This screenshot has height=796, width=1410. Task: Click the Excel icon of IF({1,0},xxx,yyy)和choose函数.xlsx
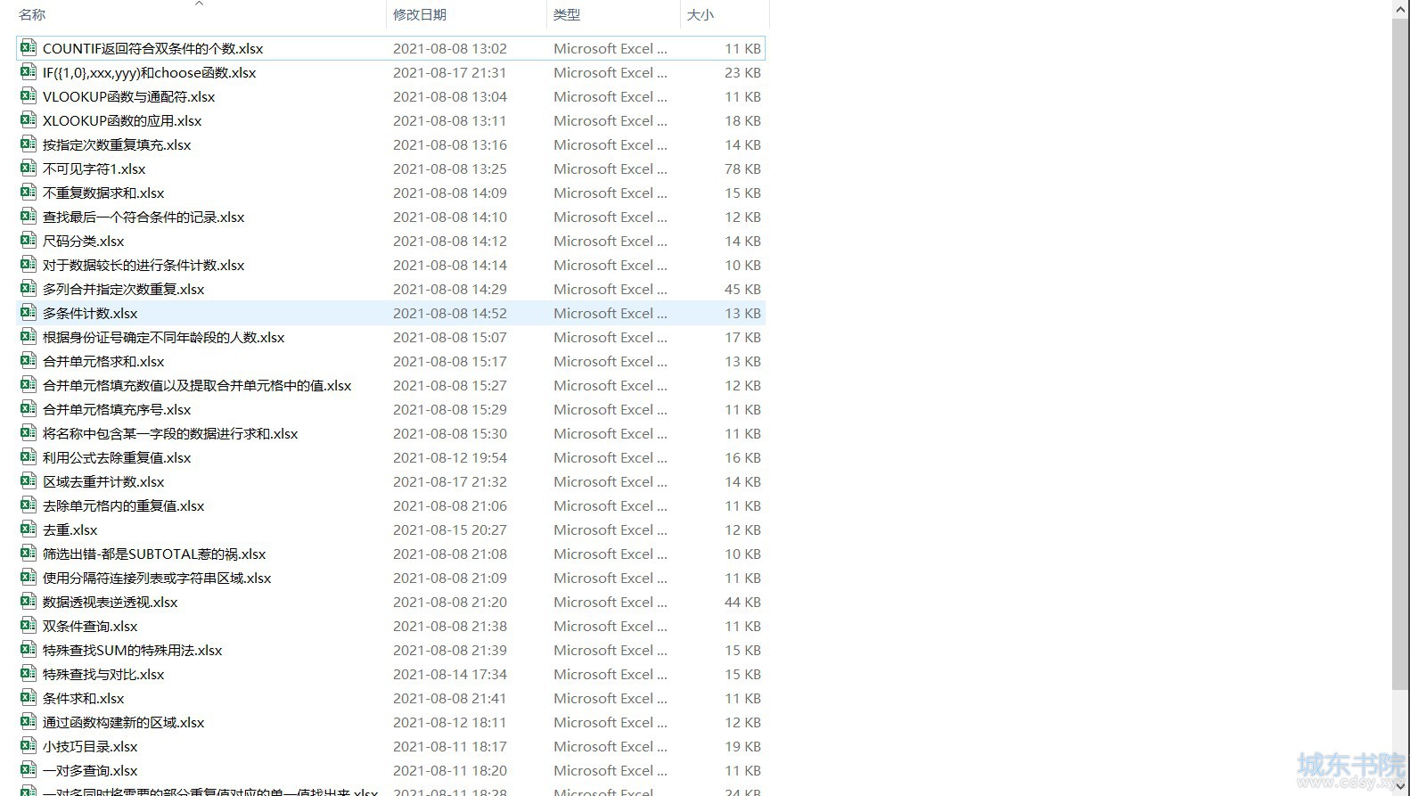click(29, 72)
